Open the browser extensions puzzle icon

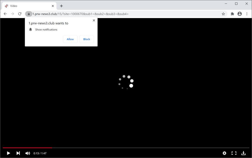point(232,14)
